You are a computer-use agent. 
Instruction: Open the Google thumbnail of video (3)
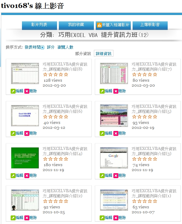point(114,158)
